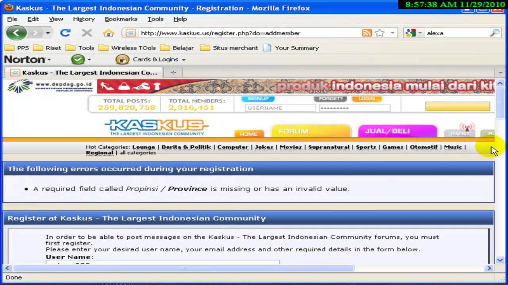Open the Movies category link
Image resolution: width=508 pixels, height=285 pixels.
[x=291, y=147]
